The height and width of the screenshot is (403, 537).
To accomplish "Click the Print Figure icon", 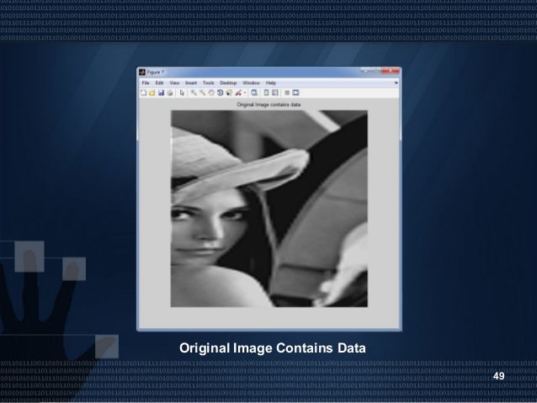I will click(x=170, y=93).
